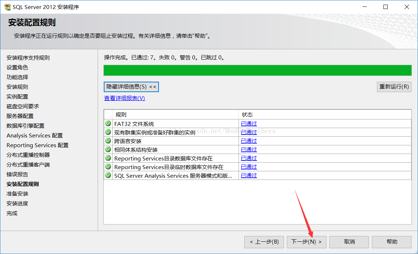Select 服务器配置 step in sidebar
The image size is (418, 254).
20,116
